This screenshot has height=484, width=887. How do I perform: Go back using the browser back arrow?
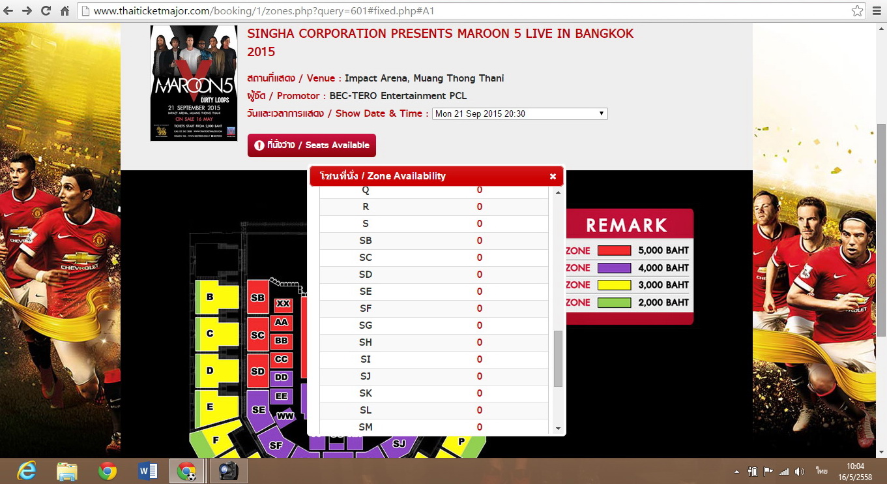(x=8, y=11)
